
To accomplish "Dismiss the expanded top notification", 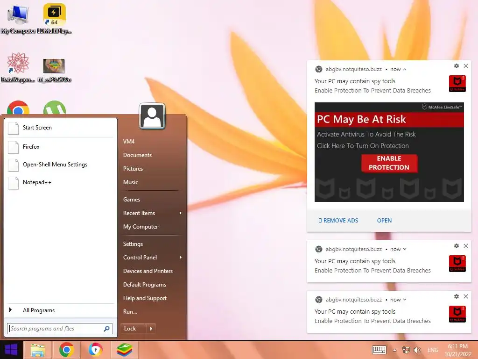I will (466, 66).
